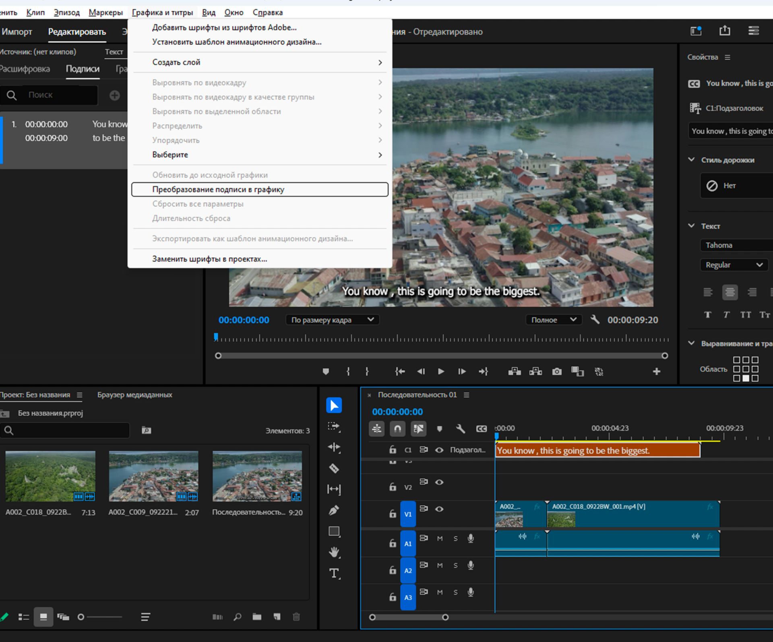Select the Slip tool
This screenshot has width=773, height=642.
[x=334, y=489]
